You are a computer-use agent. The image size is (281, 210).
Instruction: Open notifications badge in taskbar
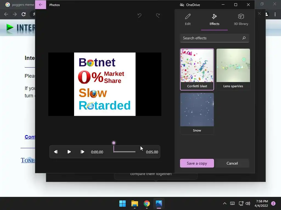tap(273, 203)
